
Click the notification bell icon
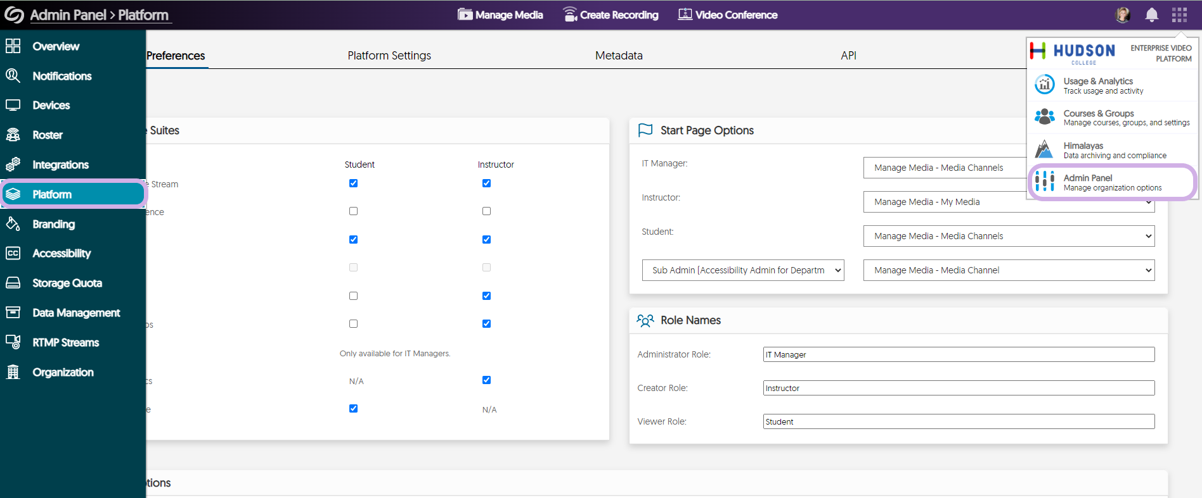[1151, 15]
